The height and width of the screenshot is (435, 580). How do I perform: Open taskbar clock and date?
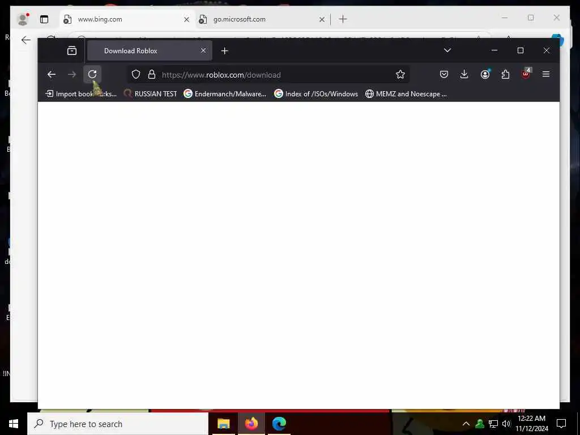531,424
